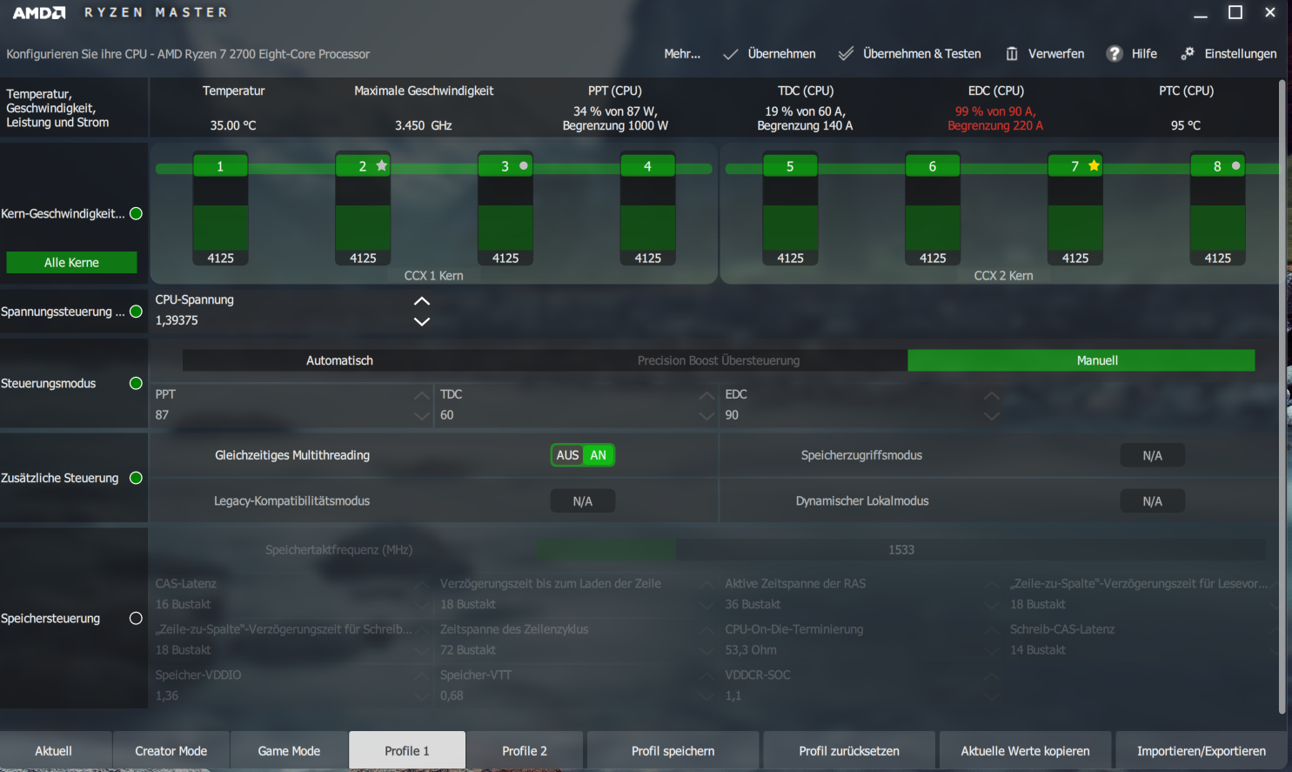Screen dimensions: 1292x772
Task: Select Precision Boost Übersteuerung mode
Action: coord(719,360)
